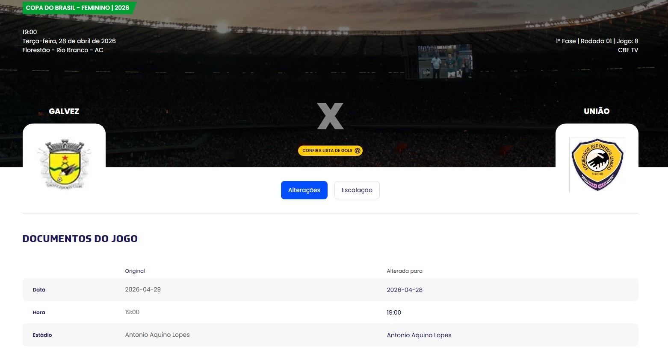
Task: Click the Alterada para column header
Action: click(x=405, y=271)
